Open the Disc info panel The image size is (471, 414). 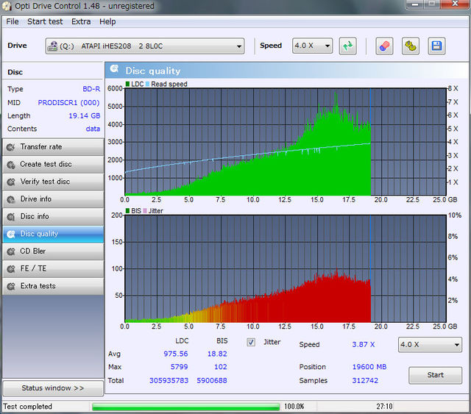pos(53,217)
